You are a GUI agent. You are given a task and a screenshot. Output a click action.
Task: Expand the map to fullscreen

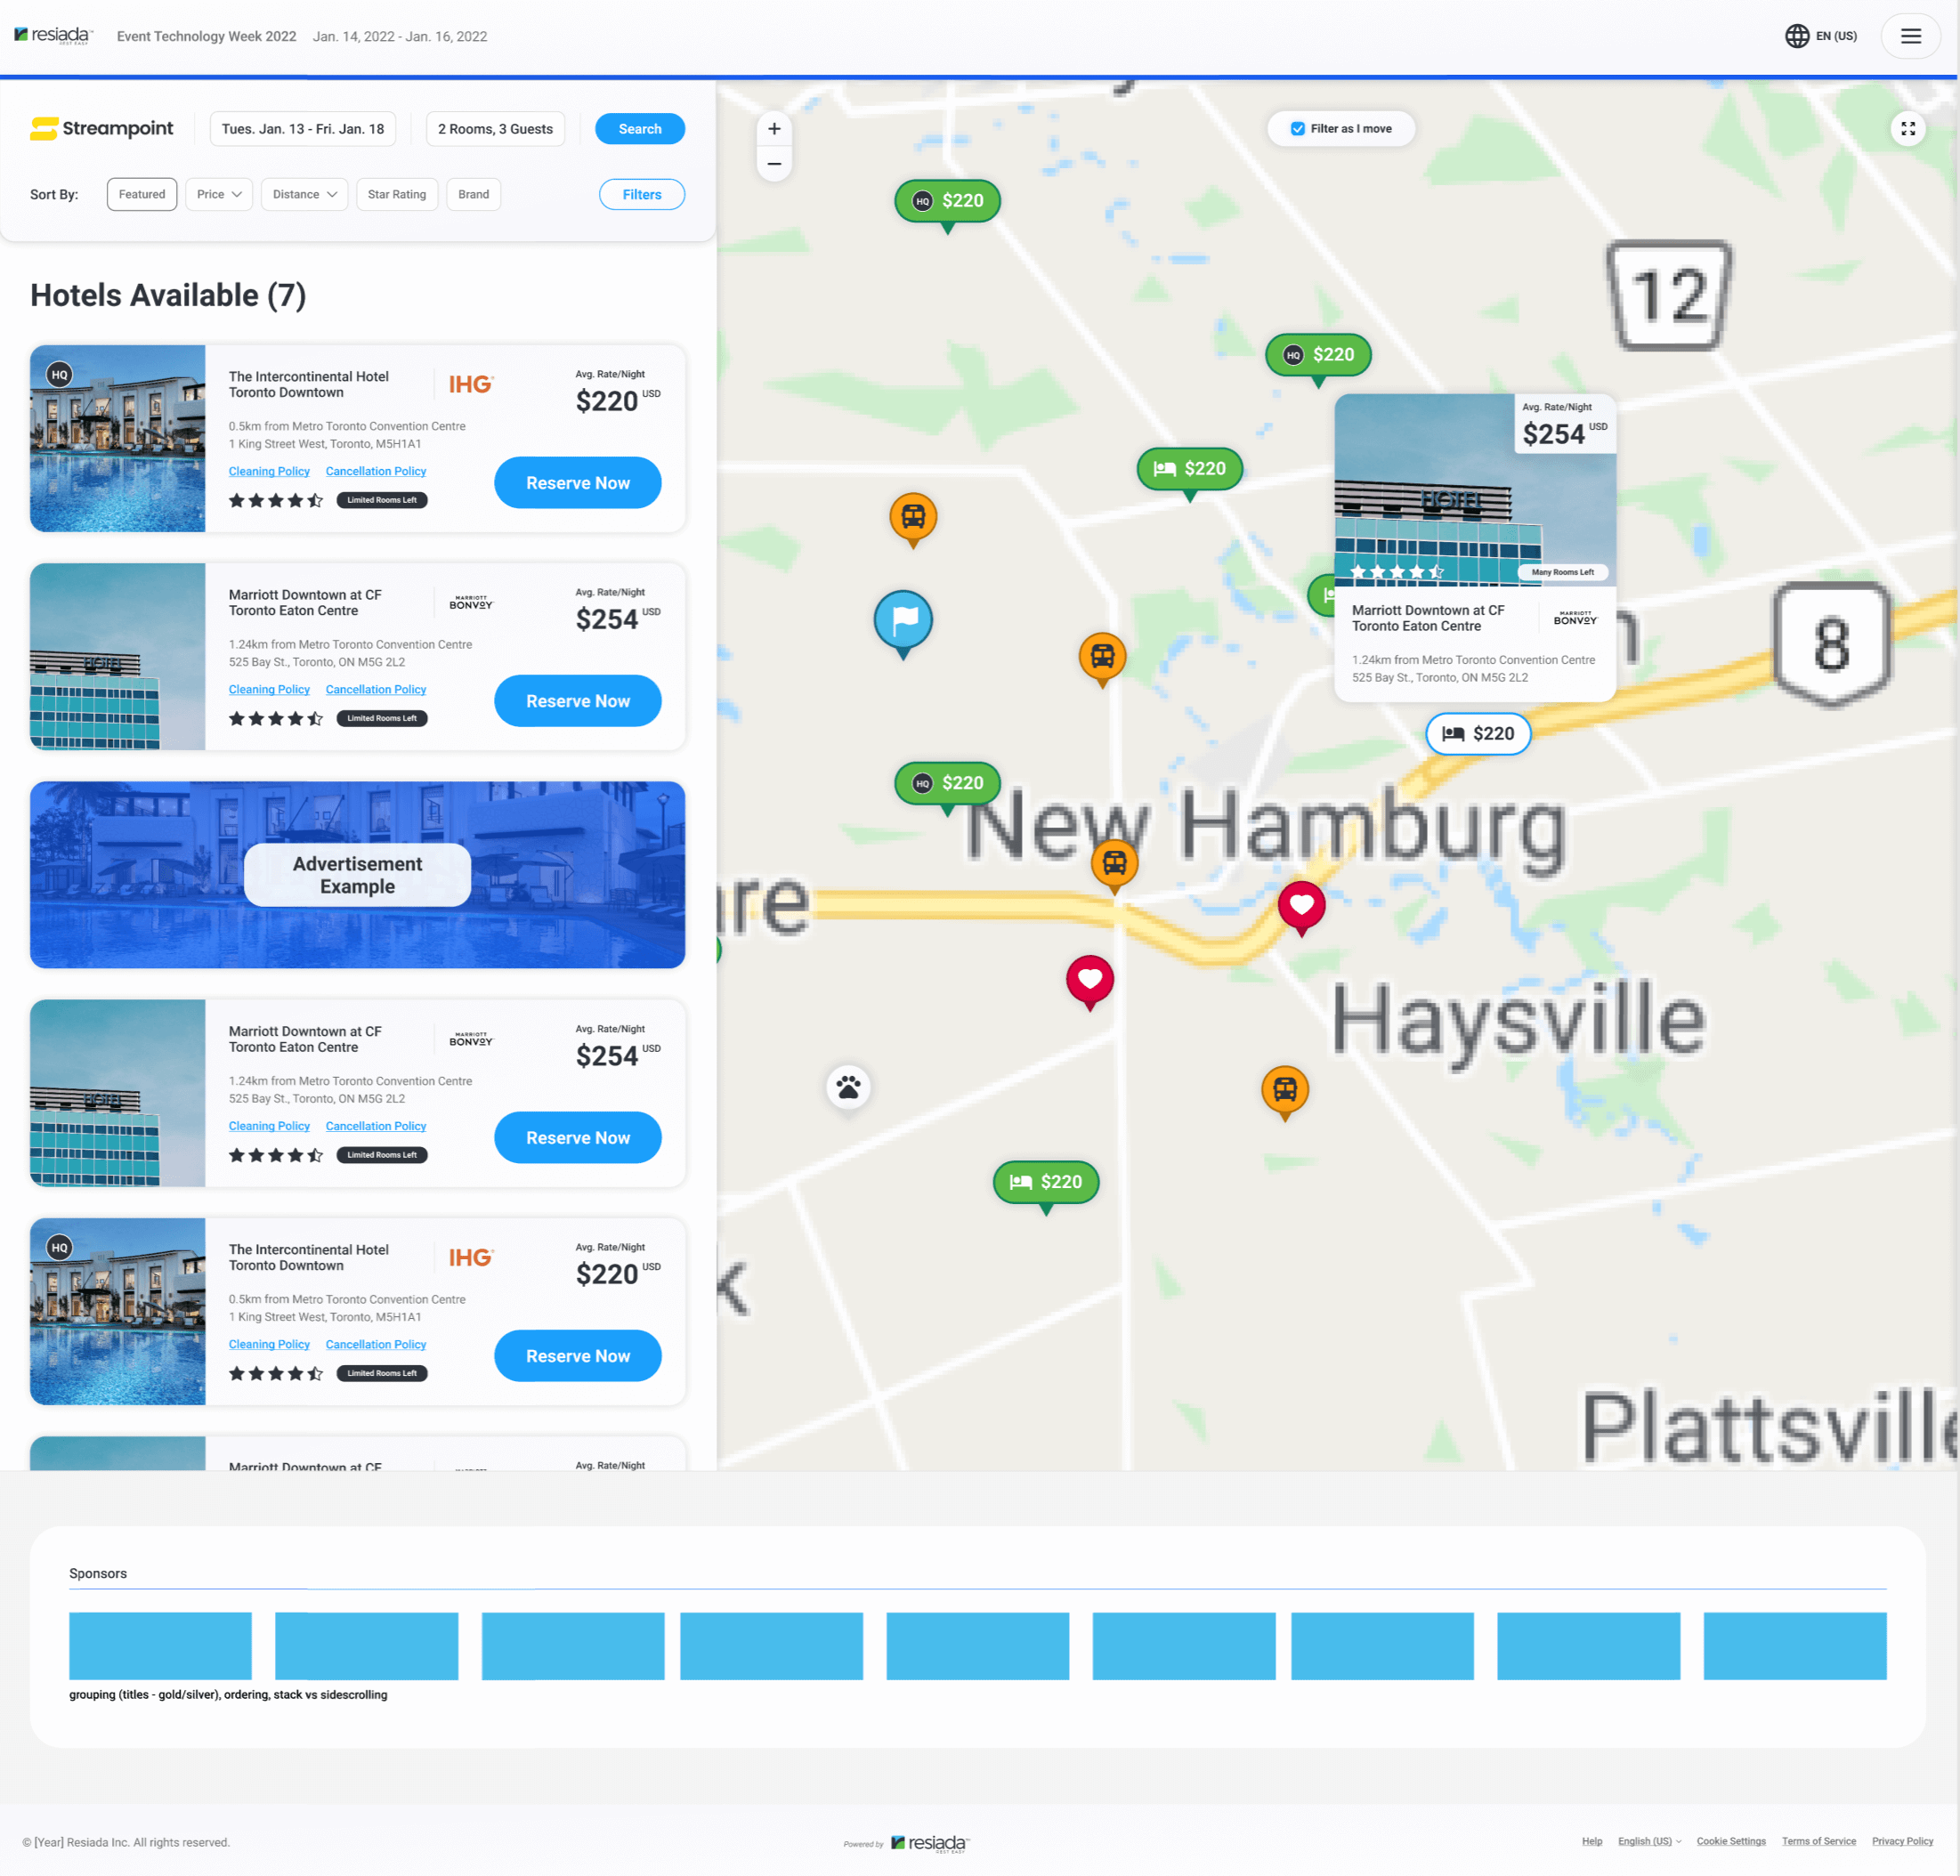point(1907,129)
